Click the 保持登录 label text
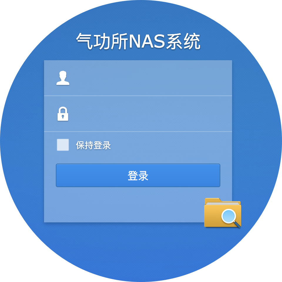The width and height of the screenshot is (282, 282). click(93, 145)
